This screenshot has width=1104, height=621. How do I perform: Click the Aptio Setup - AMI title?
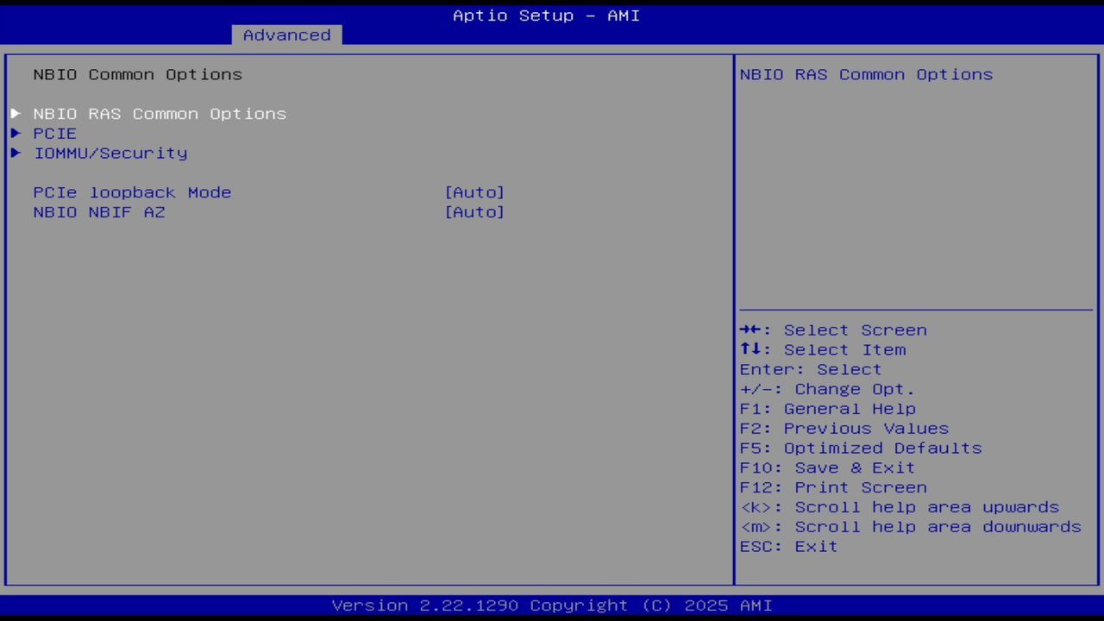tap(547, 16)
